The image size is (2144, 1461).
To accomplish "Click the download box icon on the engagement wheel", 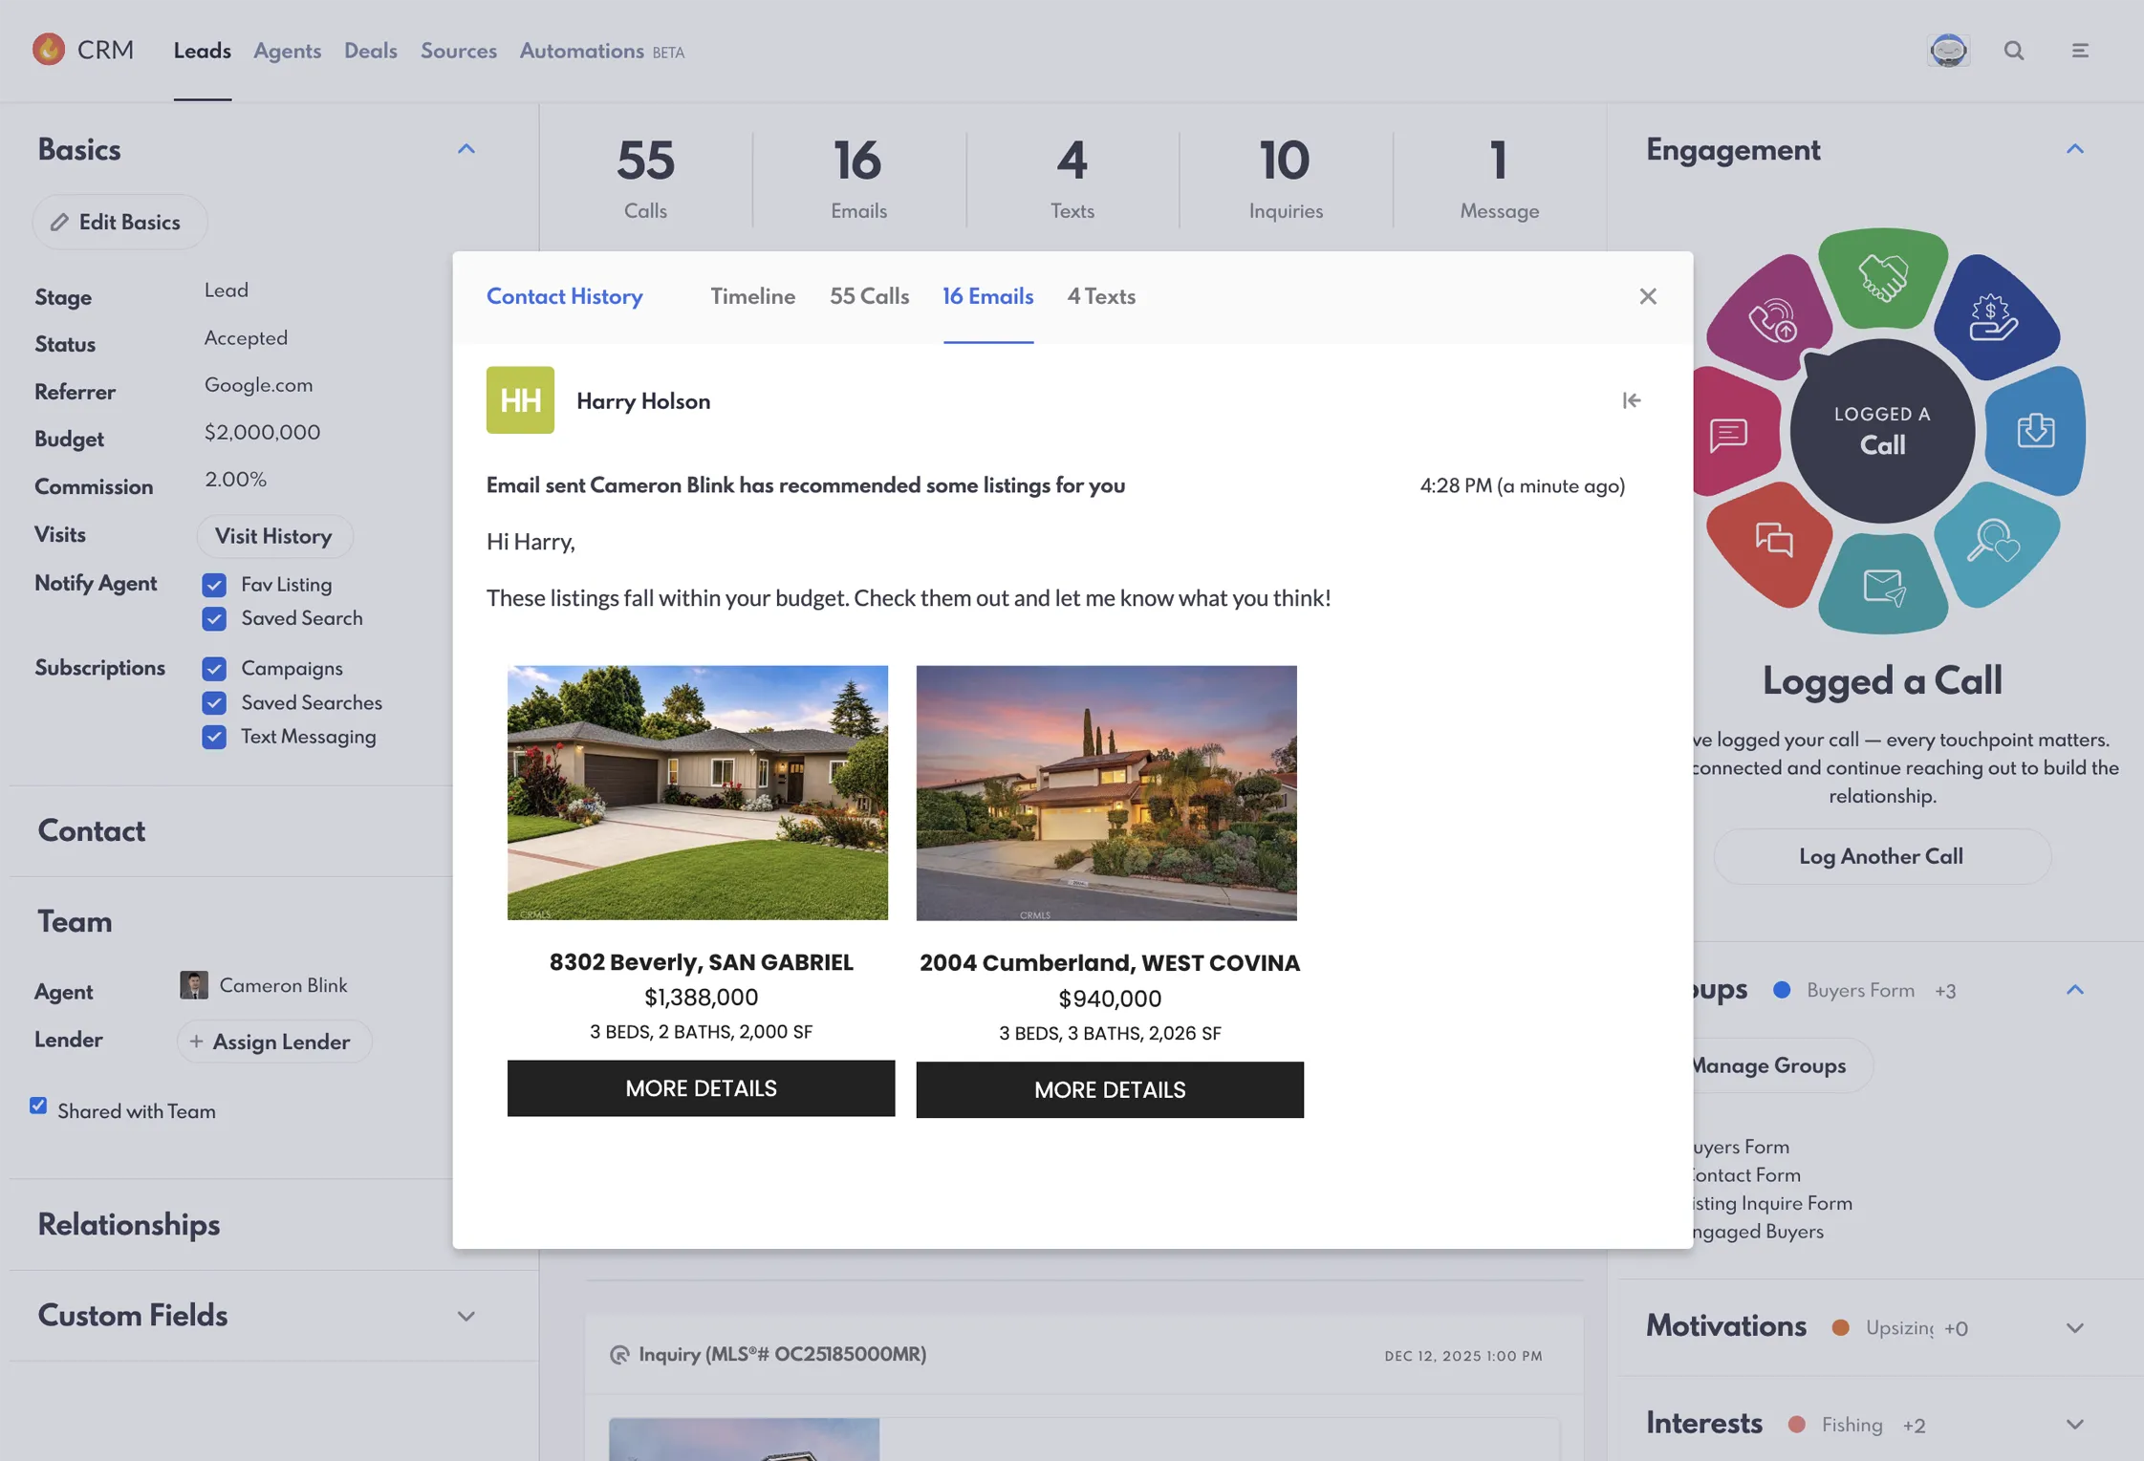I will click(x=2035, y=430).
